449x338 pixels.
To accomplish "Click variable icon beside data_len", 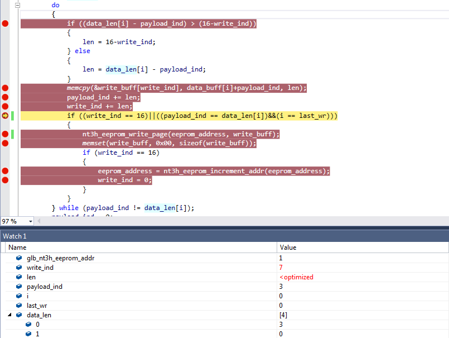I will (19, 315).
